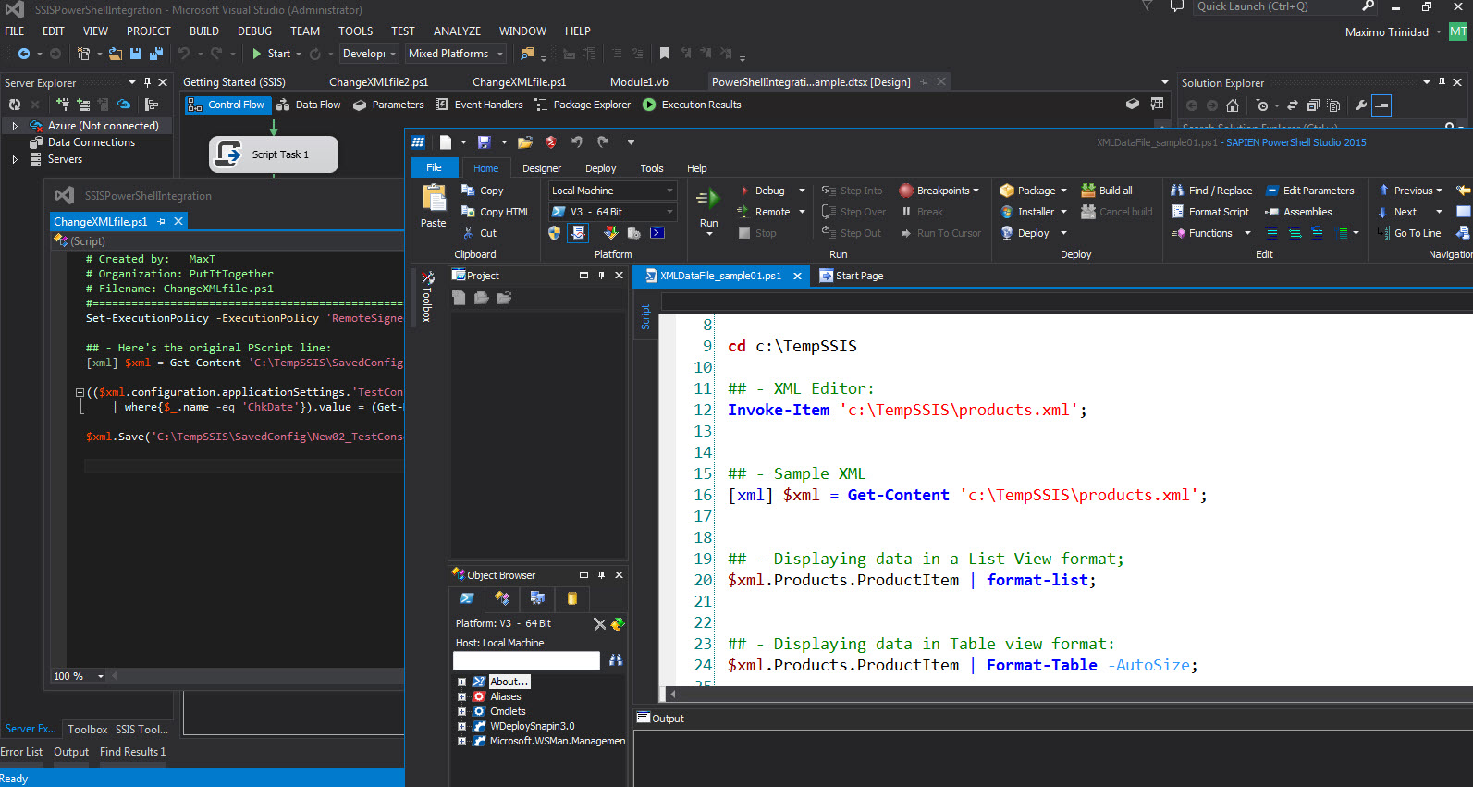
Task: Toggle Breakpoints button in the Run group
Action: [939, 191]
